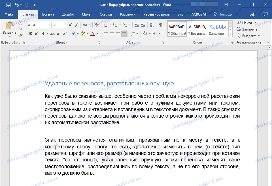Toggle the justify alignment button
The height and width of the screenshot is (186, 272).
[124, 34]
